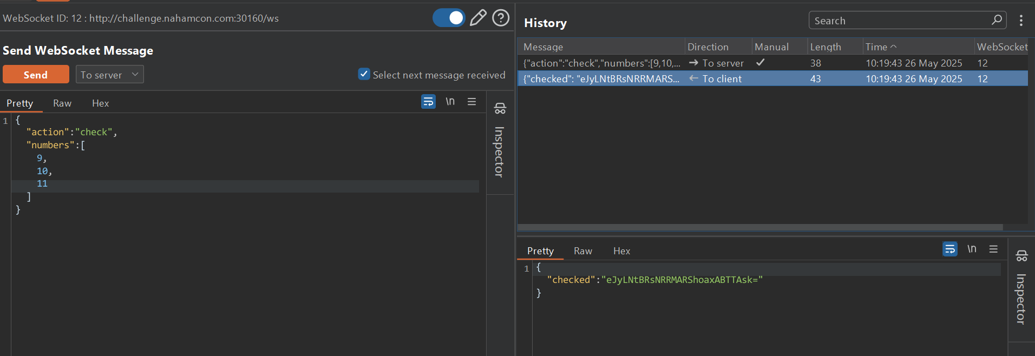Click the pencil edit icon beside WebSocket URL

click(x=477, y=18)
